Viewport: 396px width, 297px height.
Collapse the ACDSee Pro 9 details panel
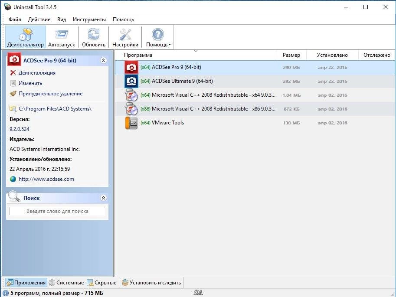coord(104,60)
